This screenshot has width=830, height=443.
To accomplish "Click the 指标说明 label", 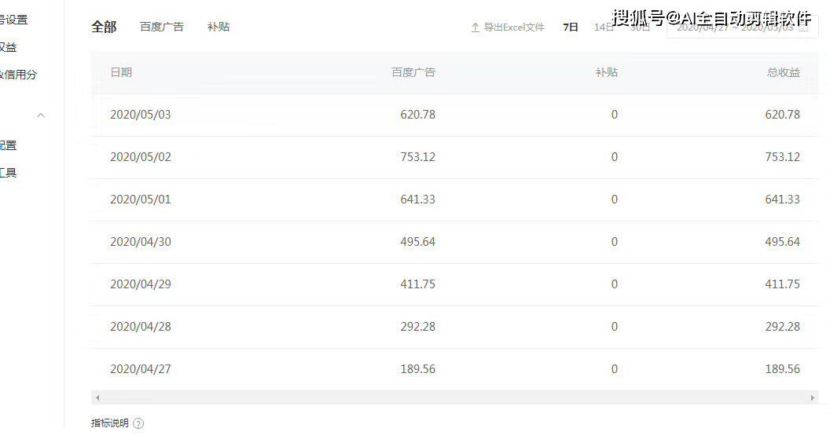I will (x=109, y=423).
